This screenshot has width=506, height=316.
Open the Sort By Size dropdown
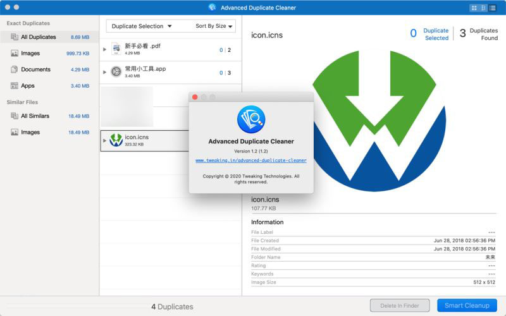[x=214, y=26]
